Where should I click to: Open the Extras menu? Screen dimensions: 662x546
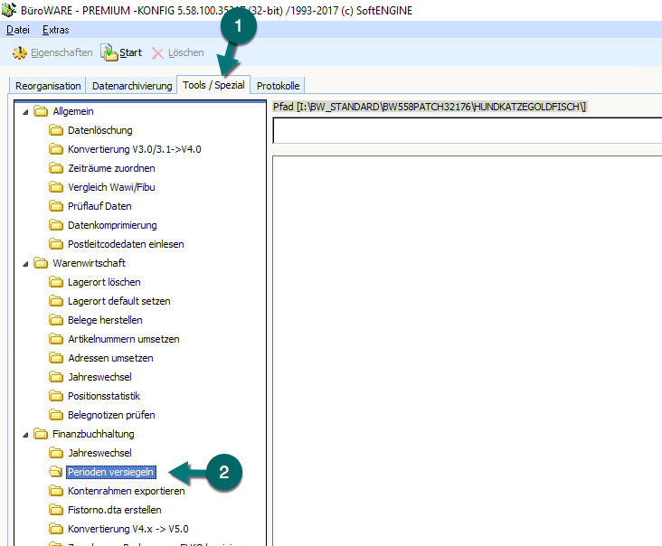[x=55, y=30]
